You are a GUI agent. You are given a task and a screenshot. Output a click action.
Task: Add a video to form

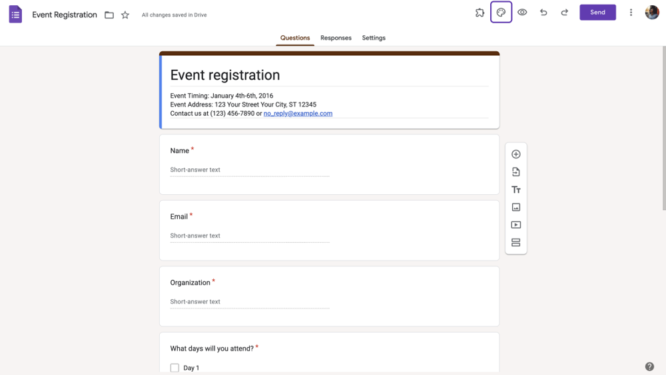(515, 225)
